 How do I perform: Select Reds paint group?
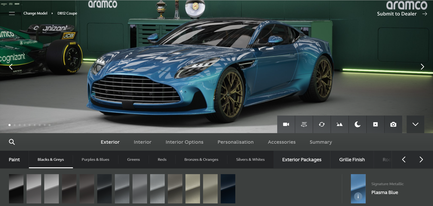tap(162, 160)
